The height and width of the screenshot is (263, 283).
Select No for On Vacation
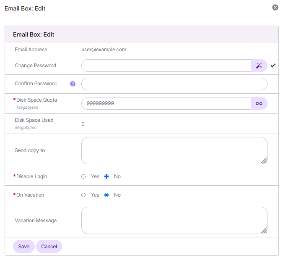106,195
